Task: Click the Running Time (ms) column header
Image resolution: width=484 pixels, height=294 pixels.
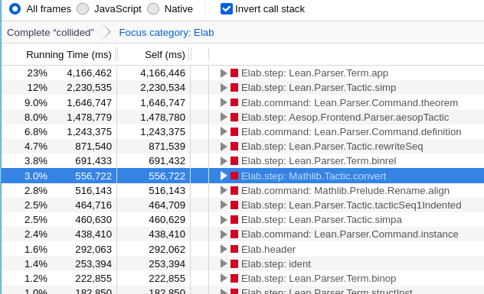Action: click(x=69, y=55)
